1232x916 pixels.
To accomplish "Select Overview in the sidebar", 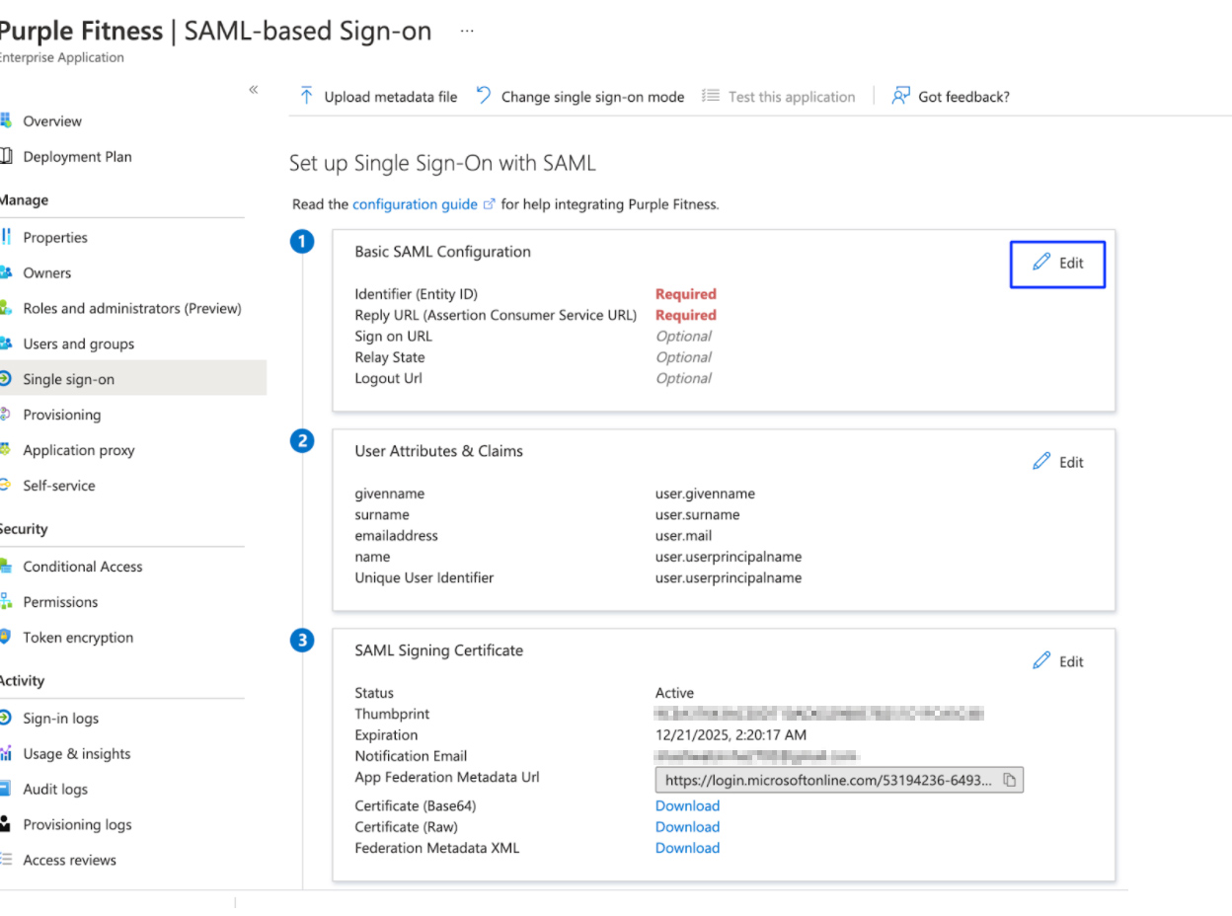I will pyautogui.click(x=52, y=121).
